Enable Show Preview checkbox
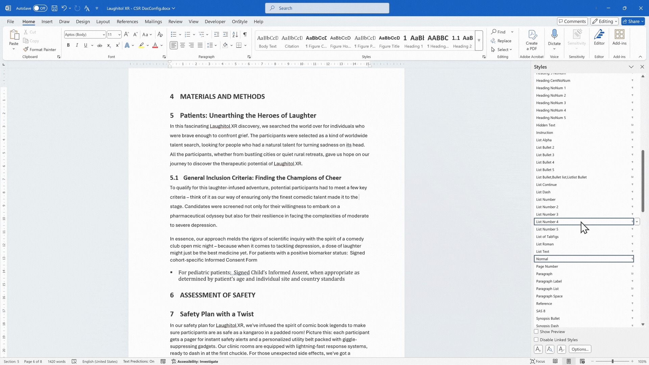The width and height of the screenshot is (649, 365). (x=536, y=332)
